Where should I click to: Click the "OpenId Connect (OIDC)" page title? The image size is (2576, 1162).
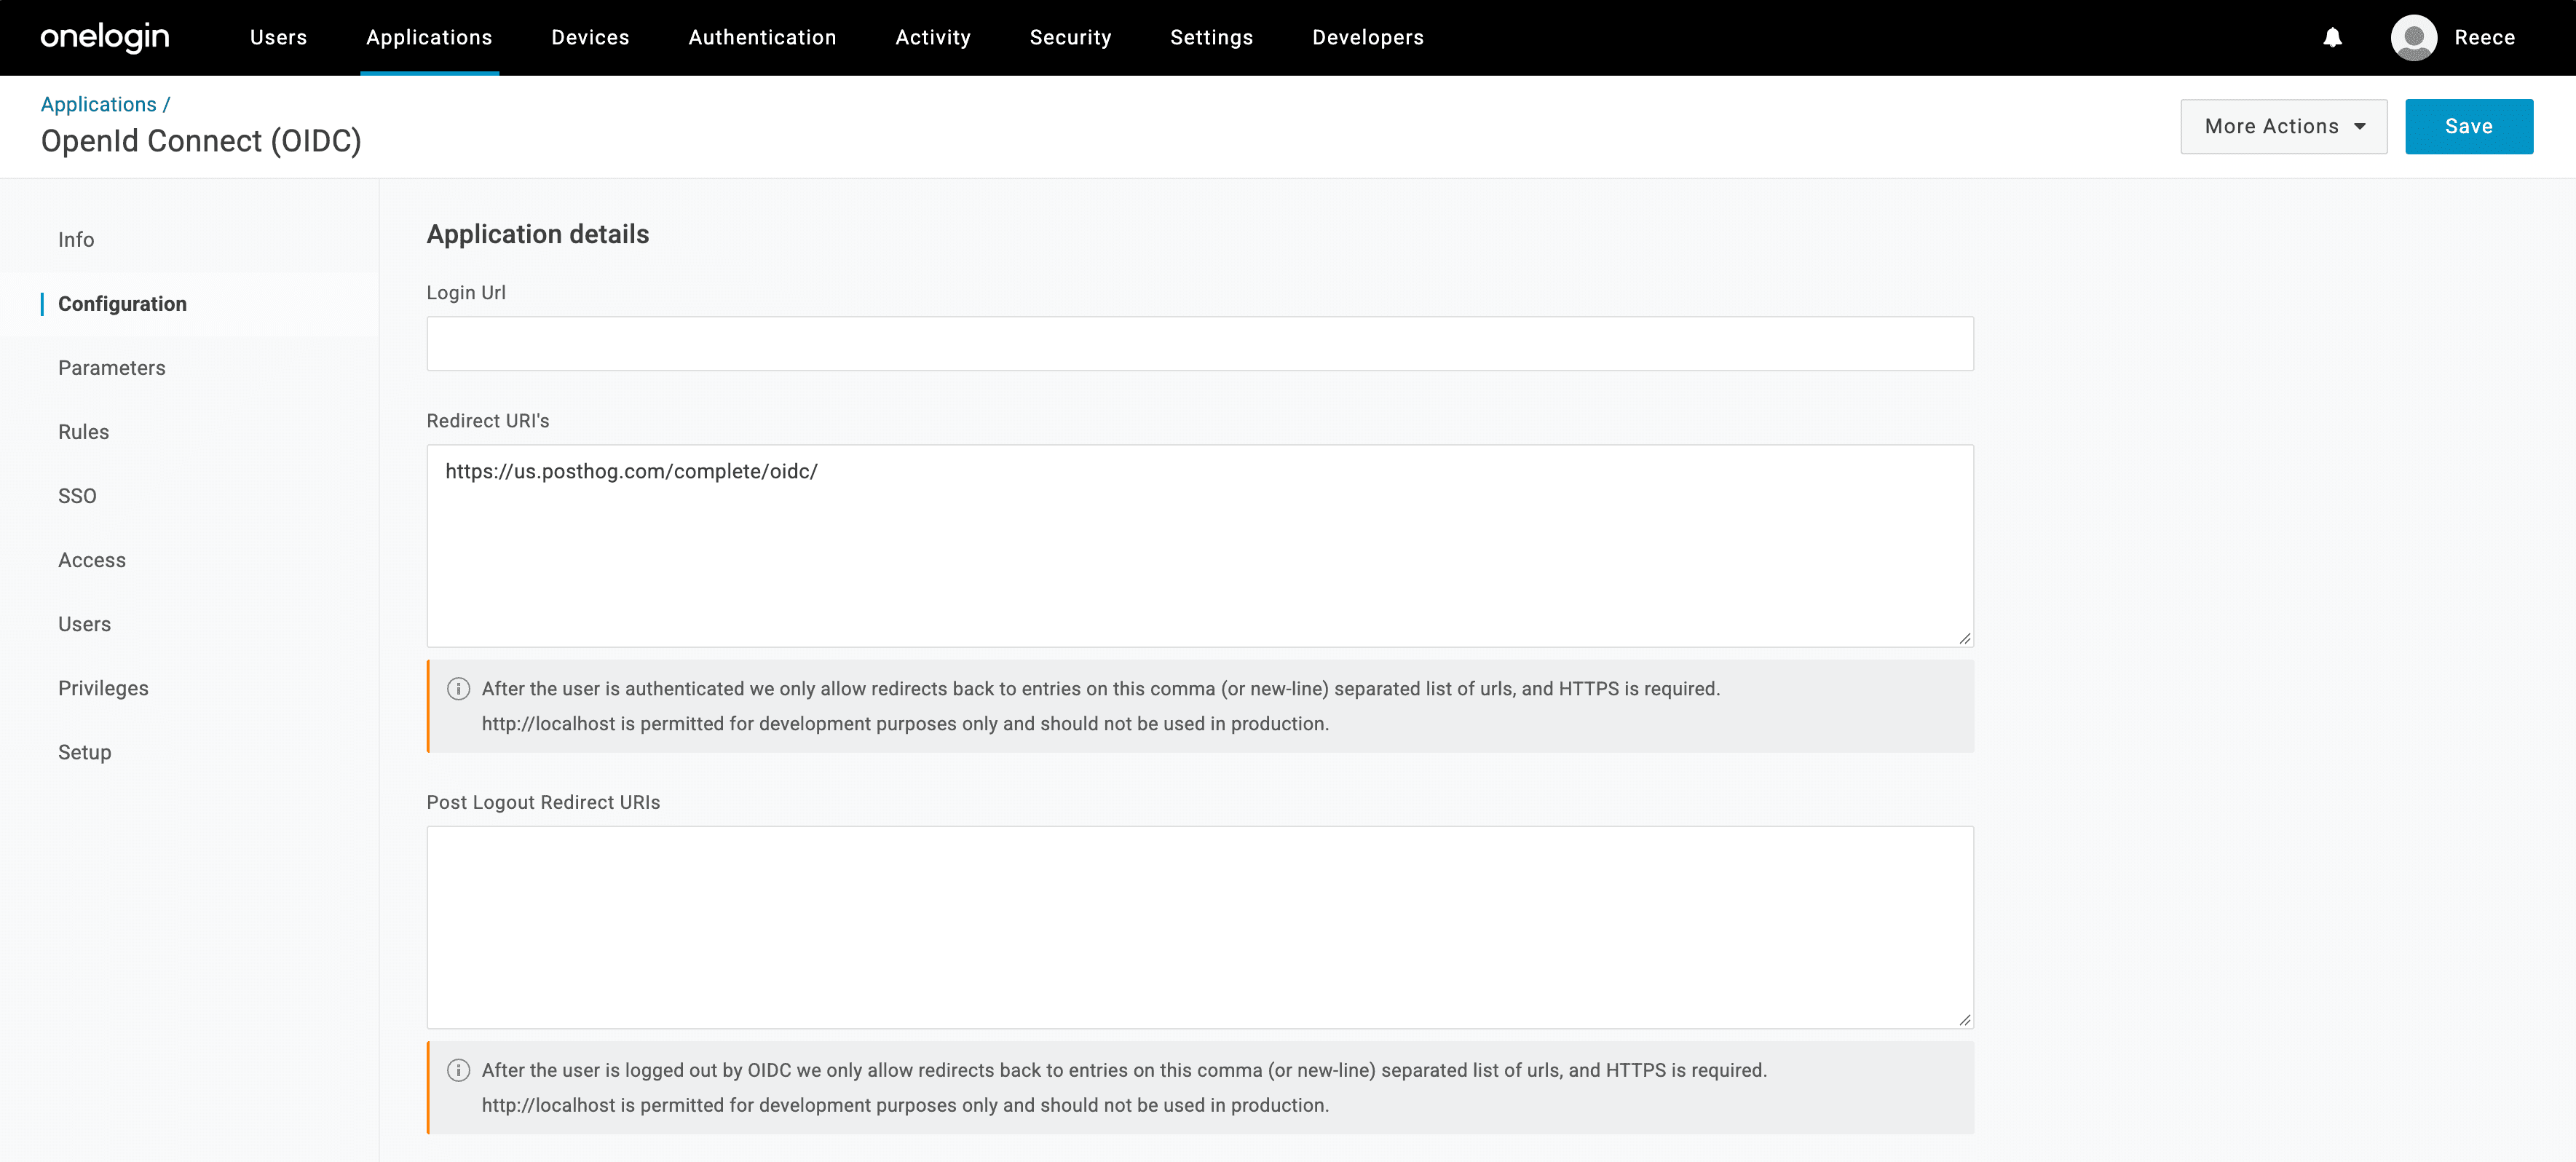[x=201, y=141]
